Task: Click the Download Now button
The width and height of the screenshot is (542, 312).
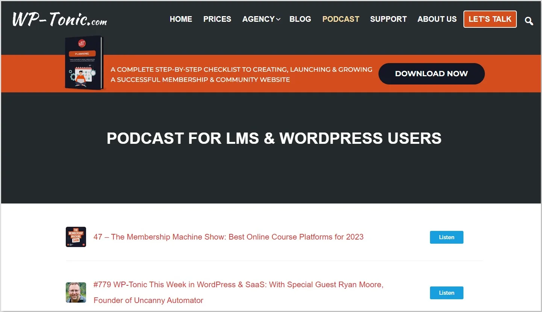Action: (431, 74)
